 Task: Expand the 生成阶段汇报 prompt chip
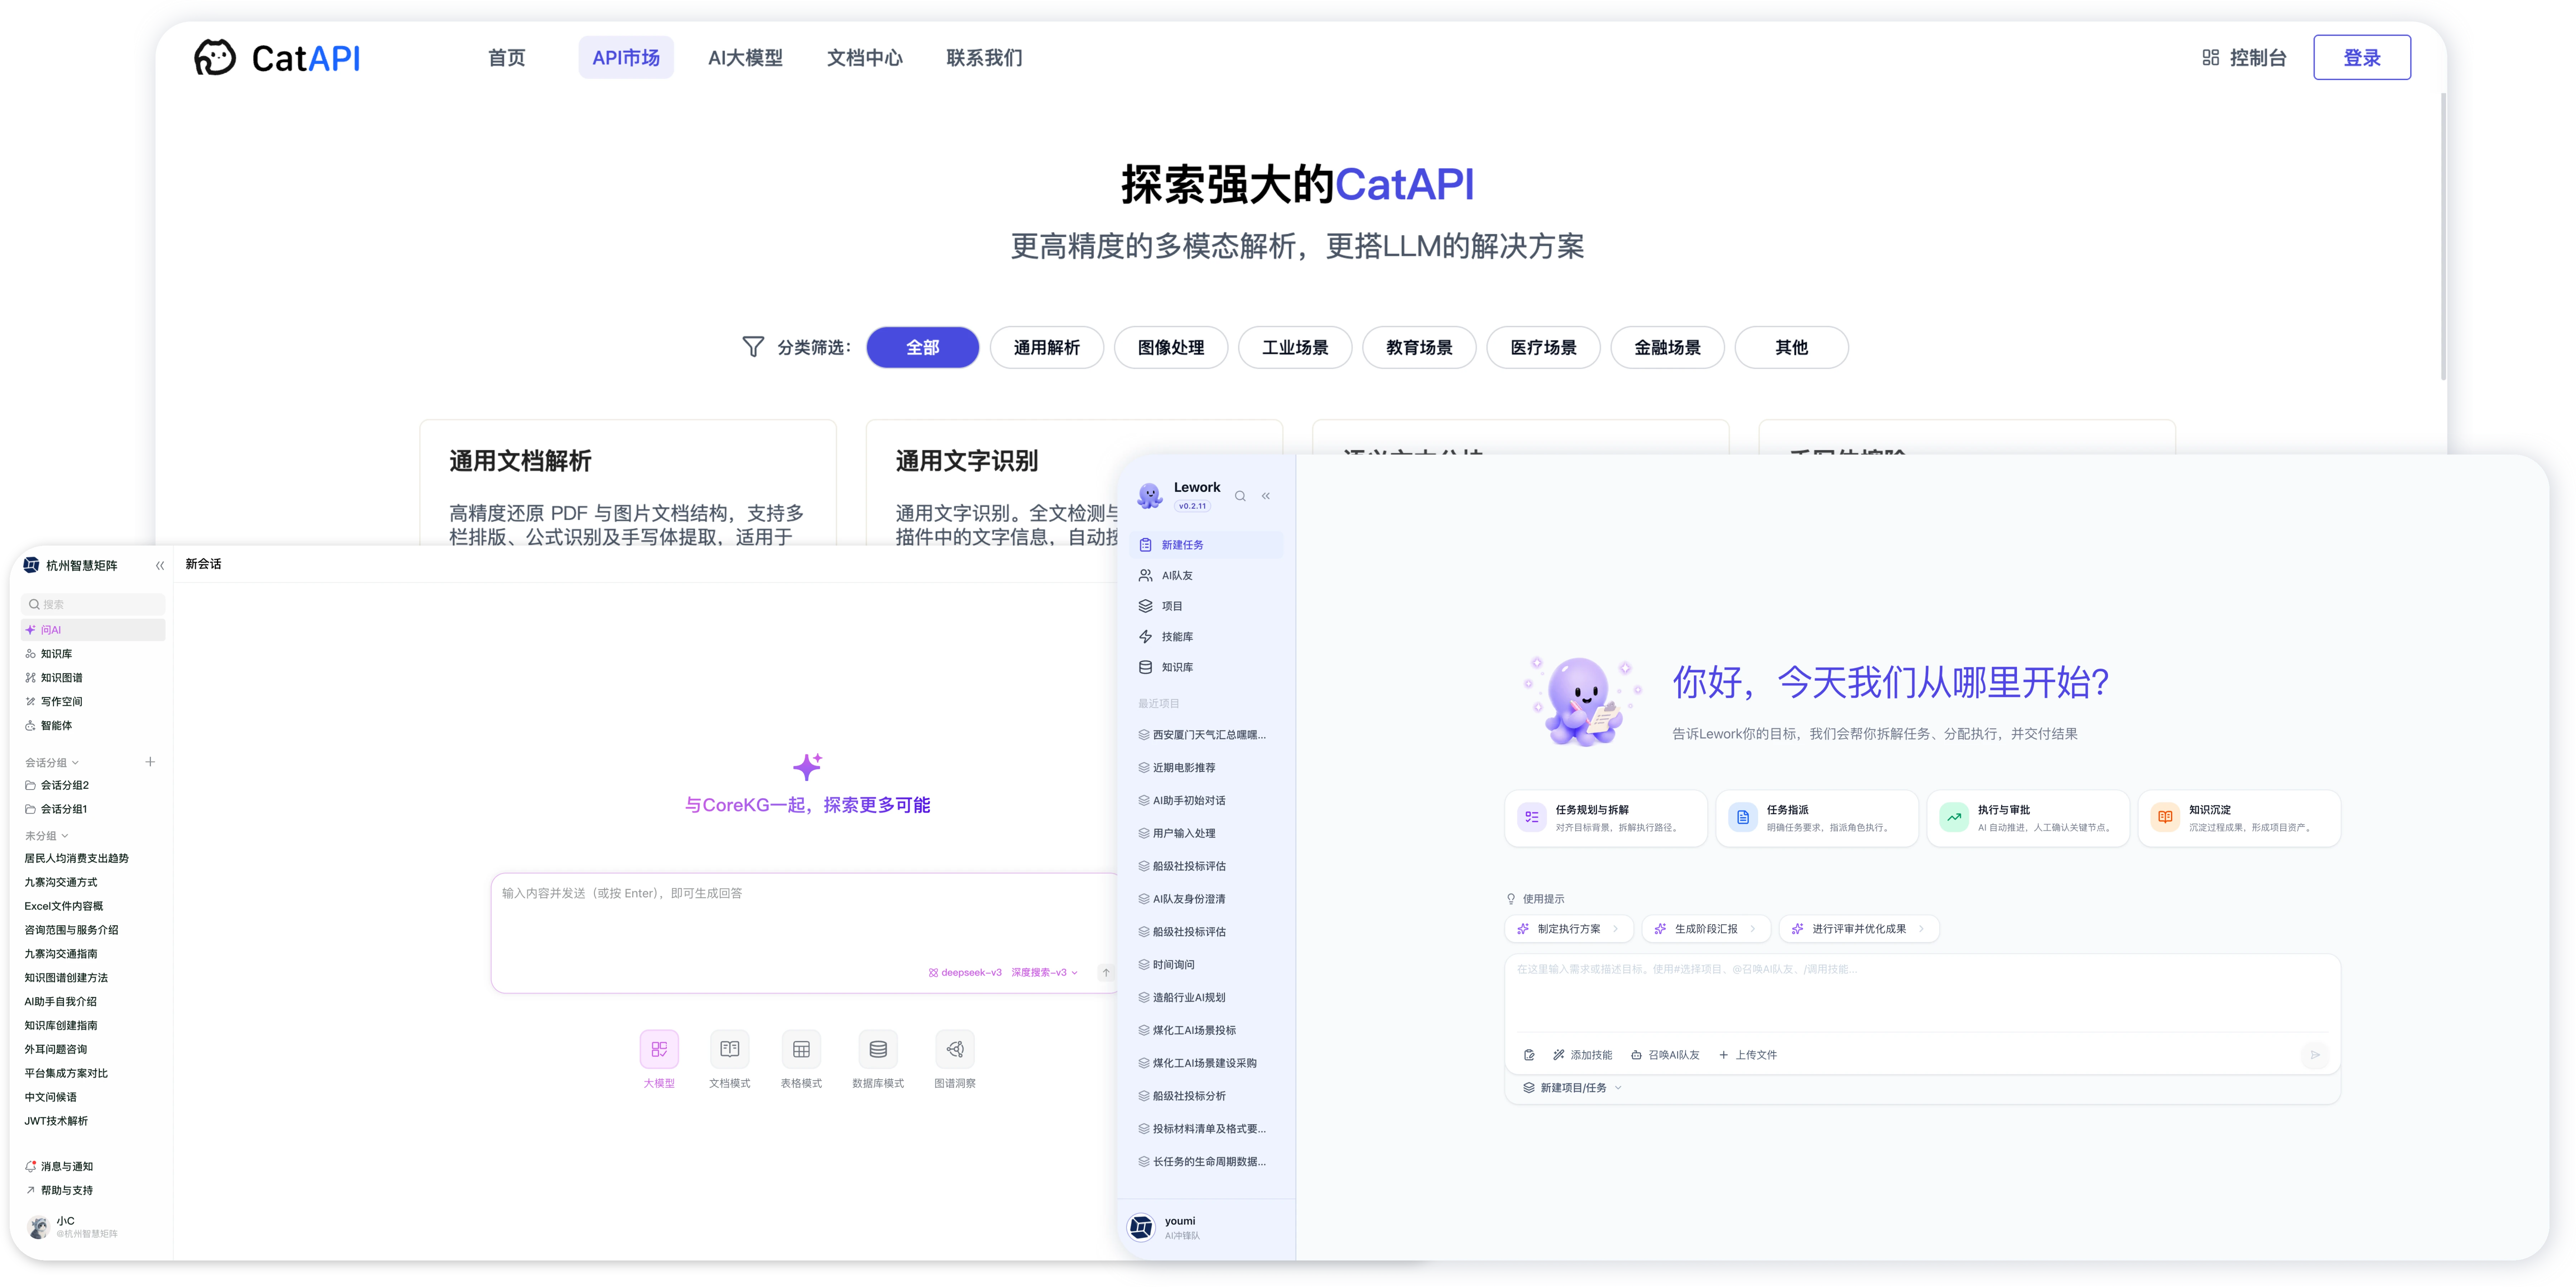1706,929
